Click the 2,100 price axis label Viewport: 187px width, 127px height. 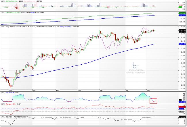click(183, 85)
